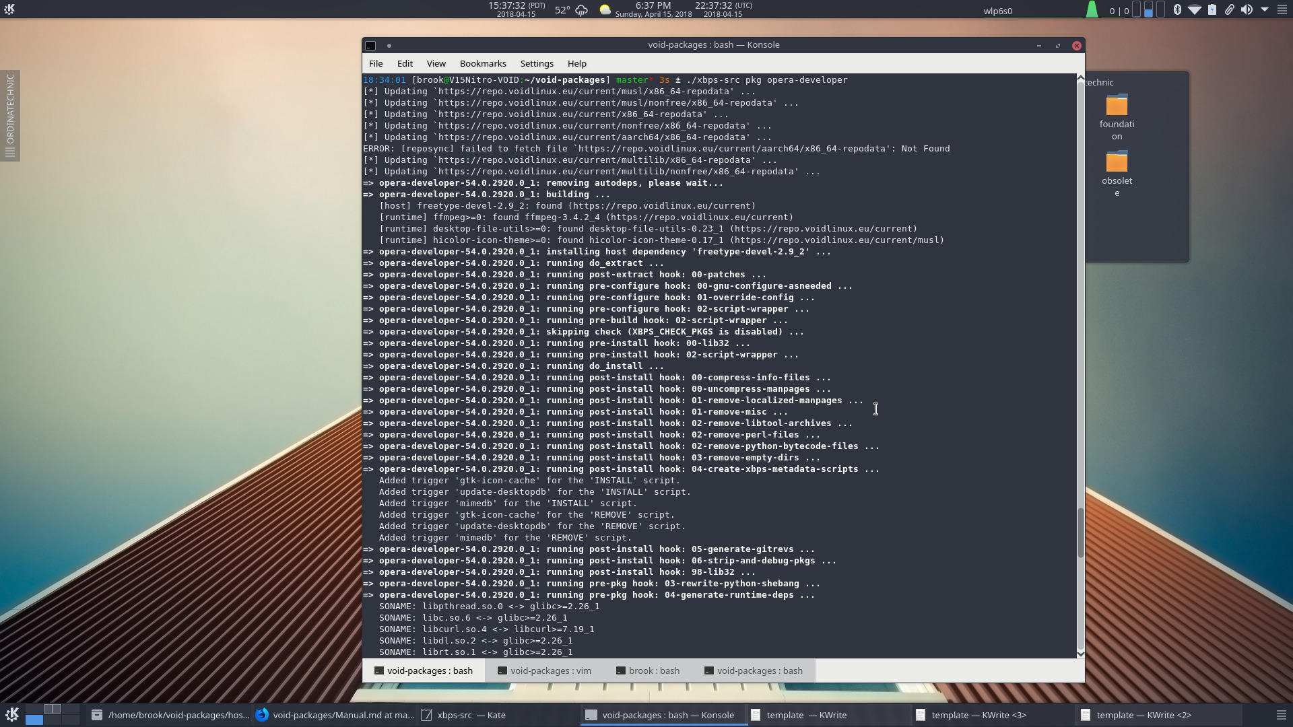Switch to the active blue virtual desktop in pager
Image resolution: width=1293 pixels, height=727 pixels.
tap(34, 720)
